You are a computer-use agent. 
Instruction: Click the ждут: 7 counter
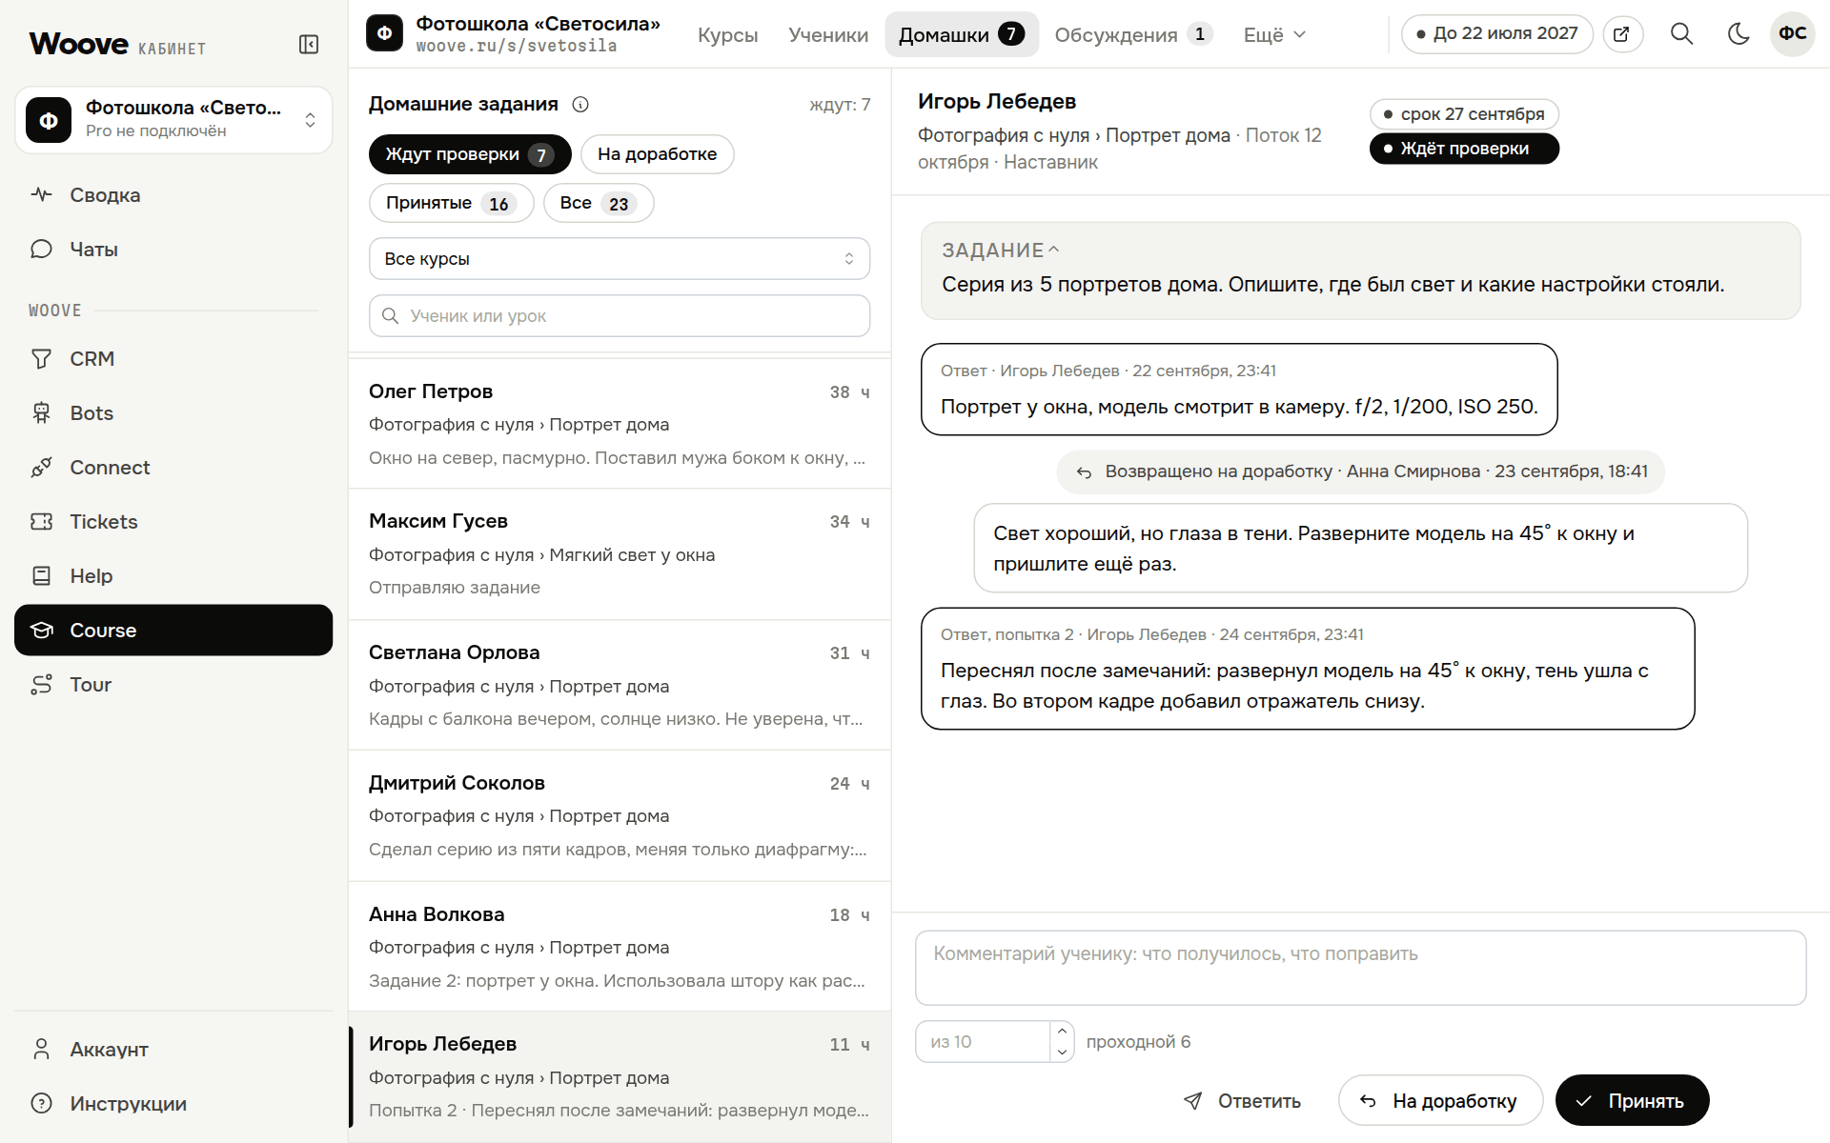(x=840, y=105)
